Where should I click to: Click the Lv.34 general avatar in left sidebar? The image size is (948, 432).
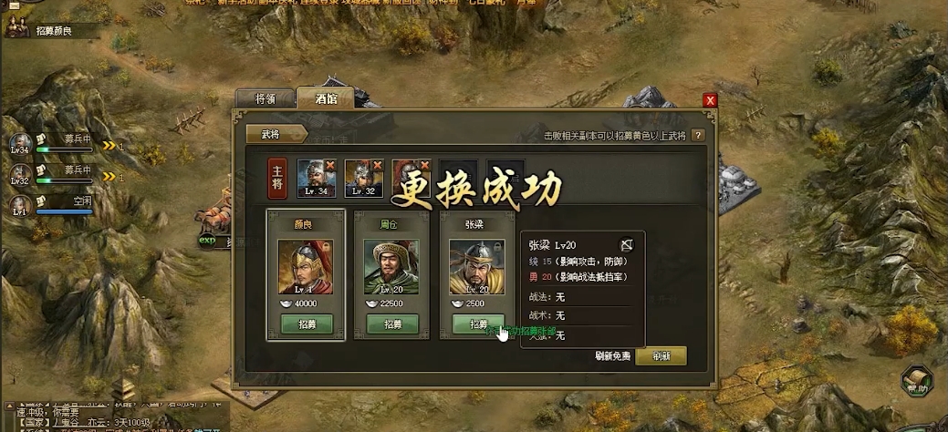[21, 144]
